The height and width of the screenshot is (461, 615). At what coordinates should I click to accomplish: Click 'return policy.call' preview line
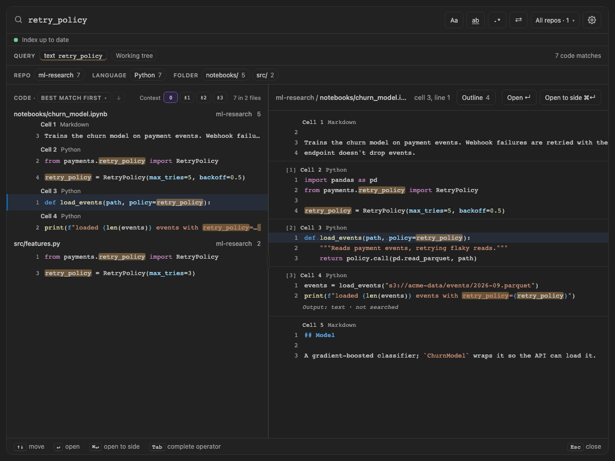(x=398, y=259)
